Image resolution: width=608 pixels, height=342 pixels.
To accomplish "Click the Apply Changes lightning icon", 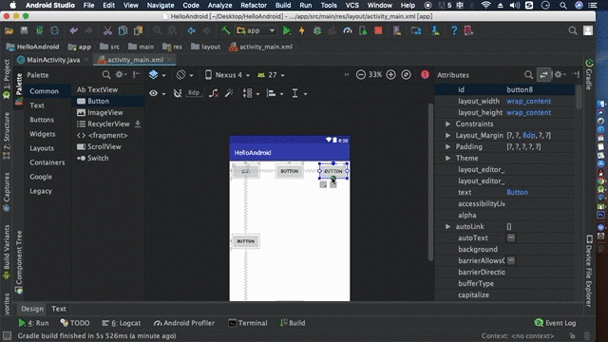I will [302, 30].
